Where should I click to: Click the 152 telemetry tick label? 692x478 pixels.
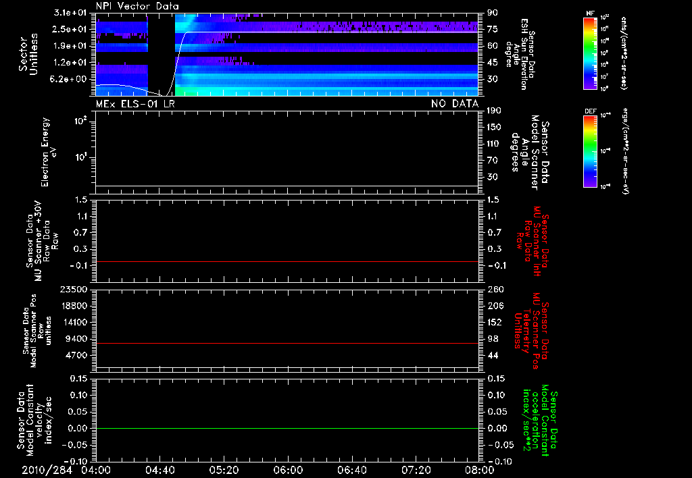tap(494, 322)
